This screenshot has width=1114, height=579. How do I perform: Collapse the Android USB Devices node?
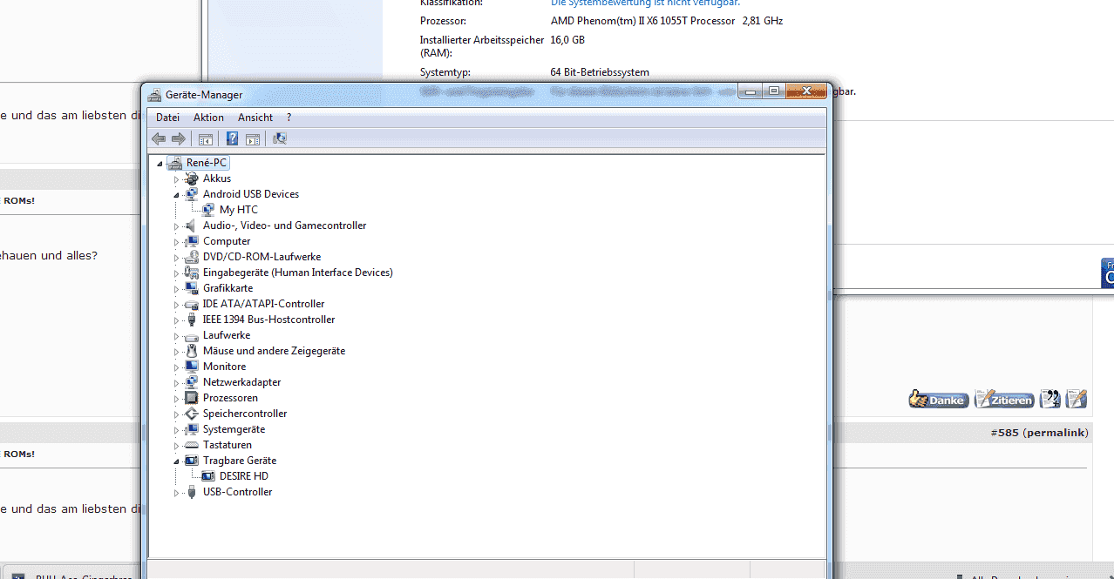coord(176,195)
